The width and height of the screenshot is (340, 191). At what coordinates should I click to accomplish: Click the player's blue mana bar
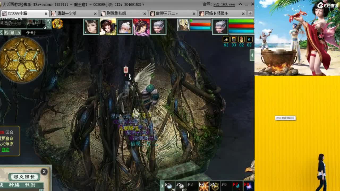[241, 31]
